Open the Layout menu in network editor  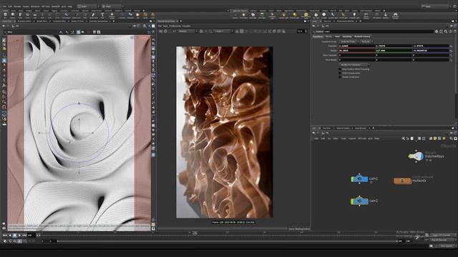click(x=352, y=138)
